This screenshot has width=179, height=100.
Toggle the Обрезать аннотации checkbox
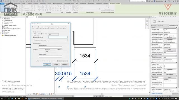[x=164, y=68]
